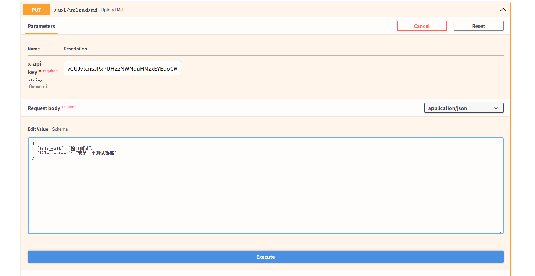Click the (header) label under x-api-key
Viewport: 535px width, 276px height.
[x=38, y=86]
